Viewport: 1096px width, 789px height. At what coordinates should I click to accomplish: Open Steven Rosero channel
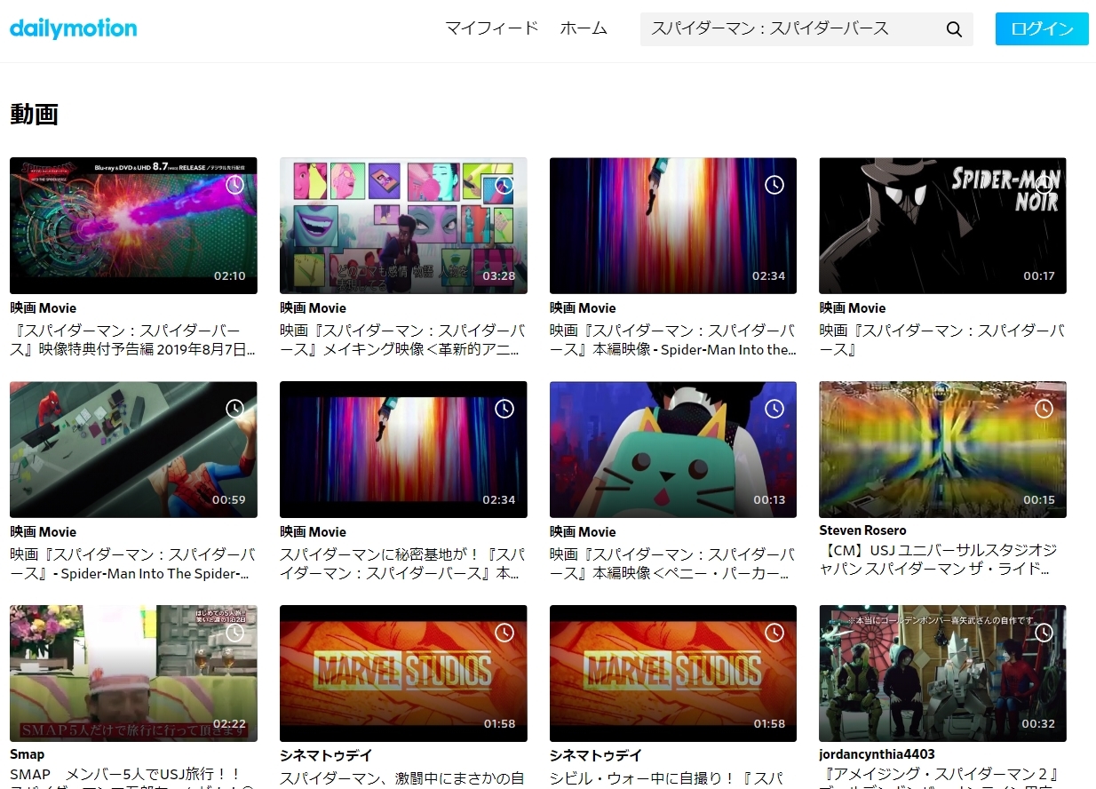point(862,530)
